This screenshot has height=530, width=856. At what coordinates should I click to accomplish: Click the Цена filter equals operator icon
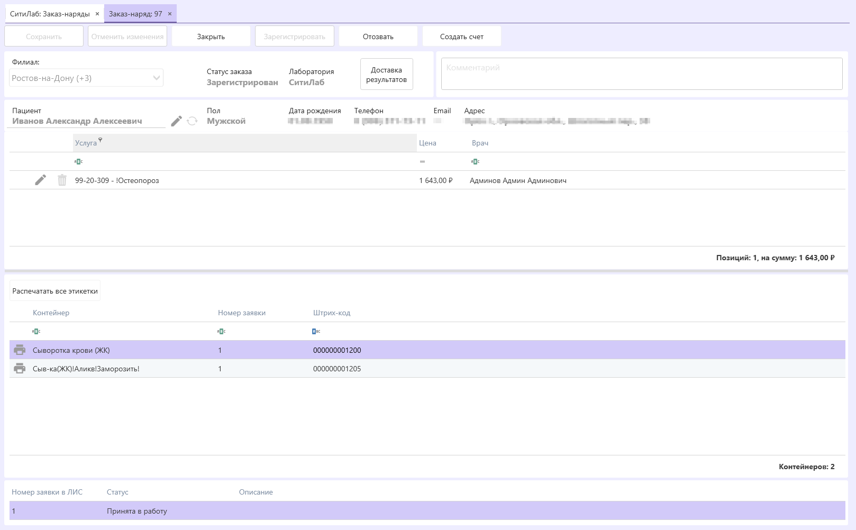422,161
